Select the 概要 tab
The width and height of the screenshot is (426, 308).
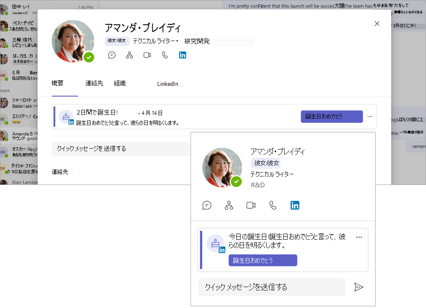pos(58,83)
